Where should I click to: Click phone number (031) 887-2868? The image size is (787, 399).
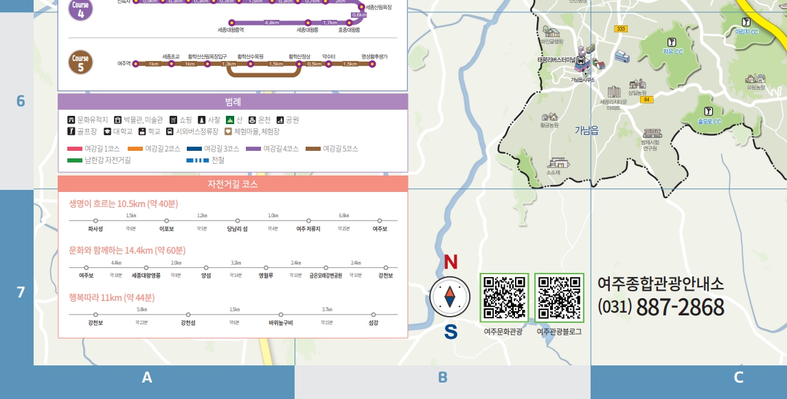[x=661, y=306]
